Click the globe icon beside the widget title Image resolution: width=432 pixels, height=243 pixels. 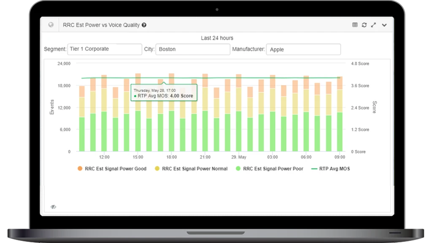tap(50, 24)
